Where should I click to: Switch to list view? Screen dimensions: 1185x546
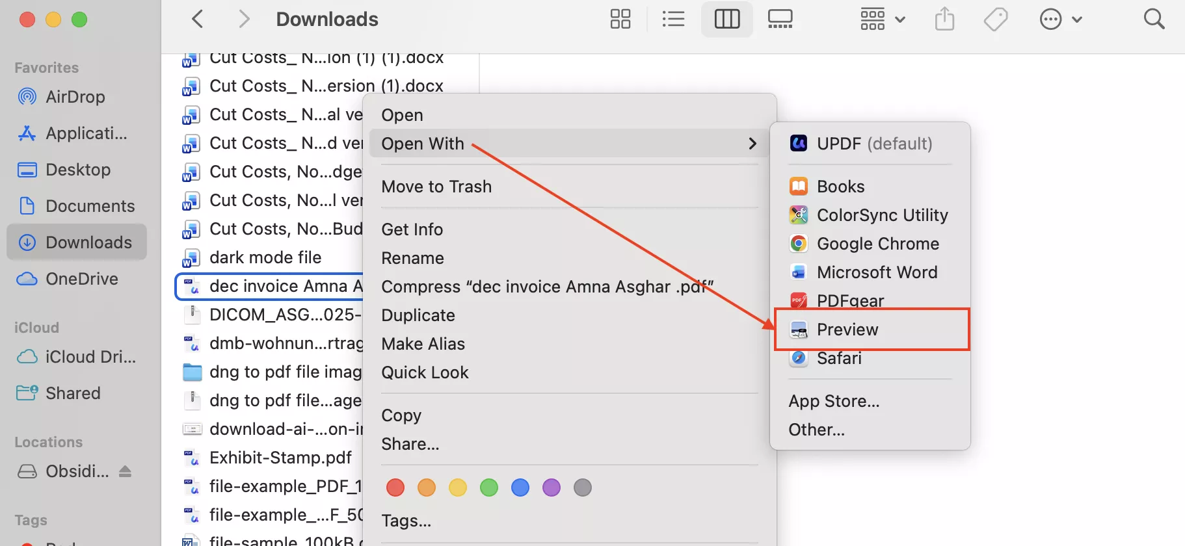click(673, 19)
